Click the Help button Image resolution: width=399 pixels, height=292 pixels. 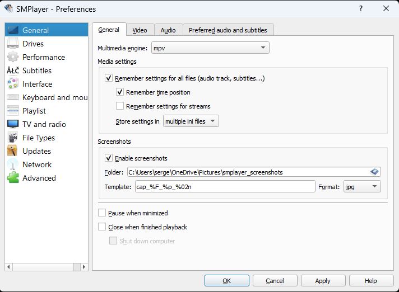[371, 281]
